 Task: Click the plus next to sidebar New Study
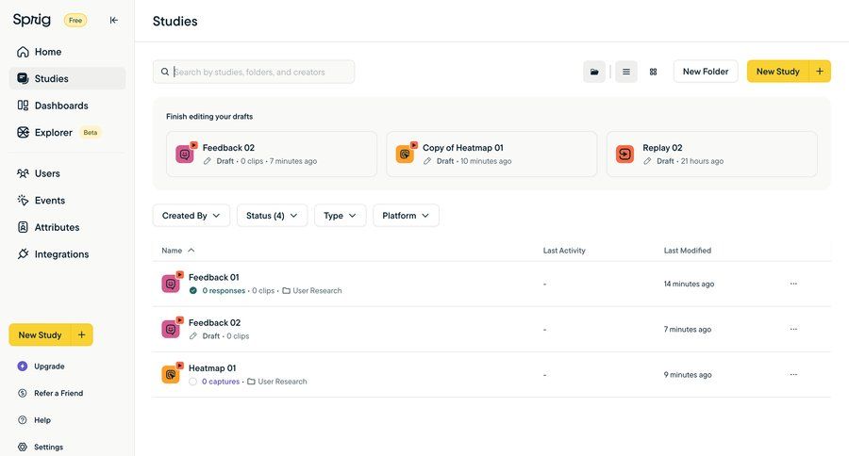pos(82,334)
